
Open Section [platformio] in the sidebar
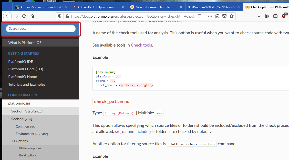pyautogui.click(x=27, y=111)
